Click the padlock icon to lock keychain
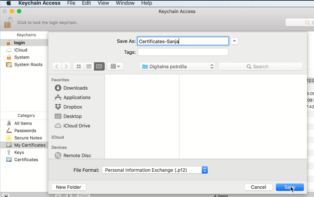This screenshot has width=314, height=197. click(9, 22)
